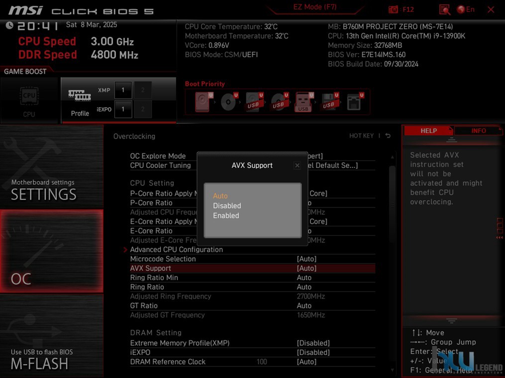Edit the GT Ratio Auto value
Image resolution: width=505 pixels, height=378 pixels.
click(x=304, y=305)
